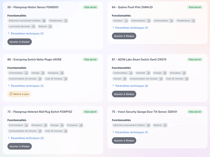Click Déjà ajouté badge on AEON Labs card
The image size is (210, 157).
pos(195,59)
